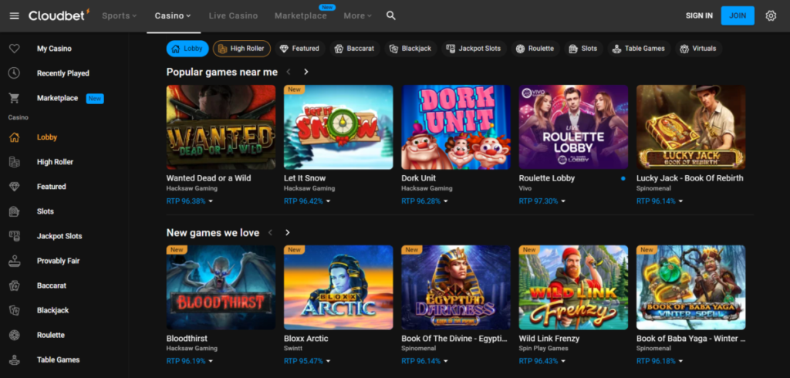Image resolution: width=790 pixels, height=378 pixels.
Task: Click the My Casino heart icon
Action: (14, 49)
